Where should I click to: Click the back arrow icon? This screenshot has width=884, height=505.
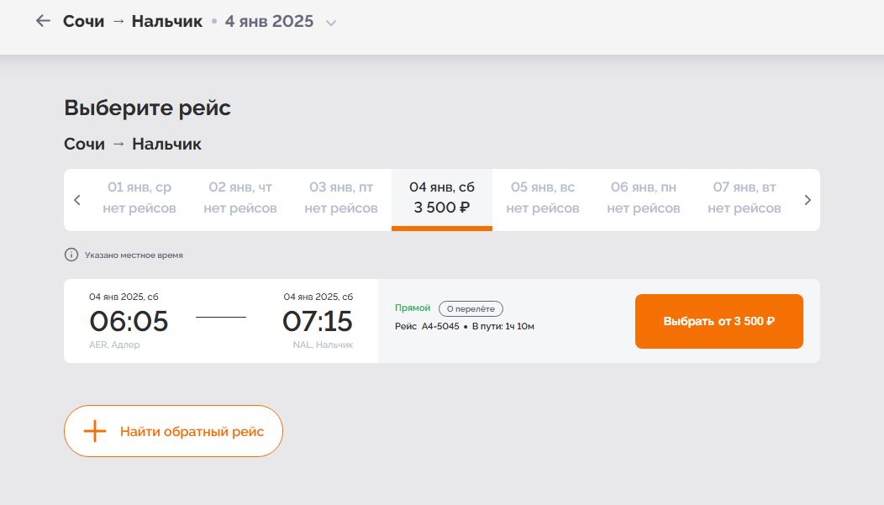[x=43, y=21]
